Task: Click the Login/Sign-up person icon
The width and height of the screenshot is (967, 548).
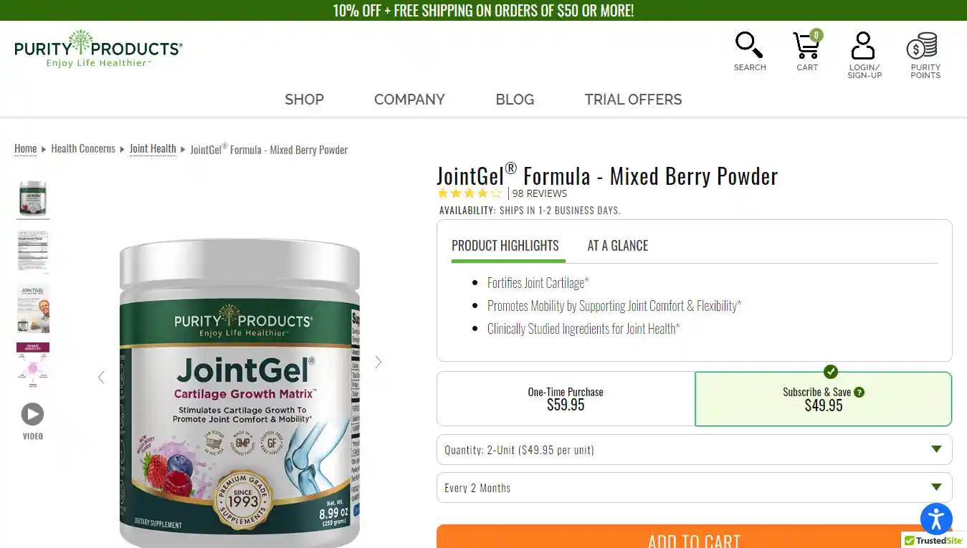Action: 863,45
